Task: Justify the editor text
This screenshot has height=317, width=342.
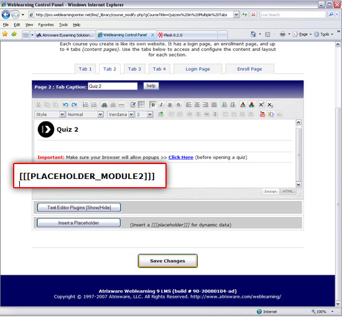Action: 214,105
